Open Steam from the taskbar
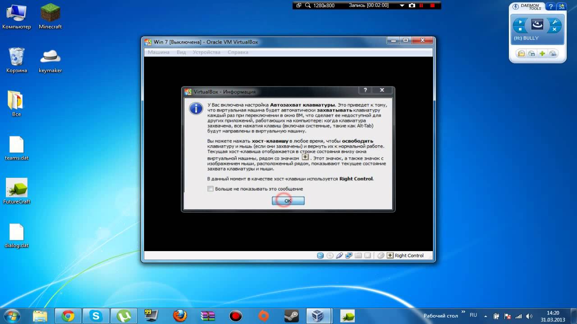This screenshot has width=577, height=324. click(291, 316)
